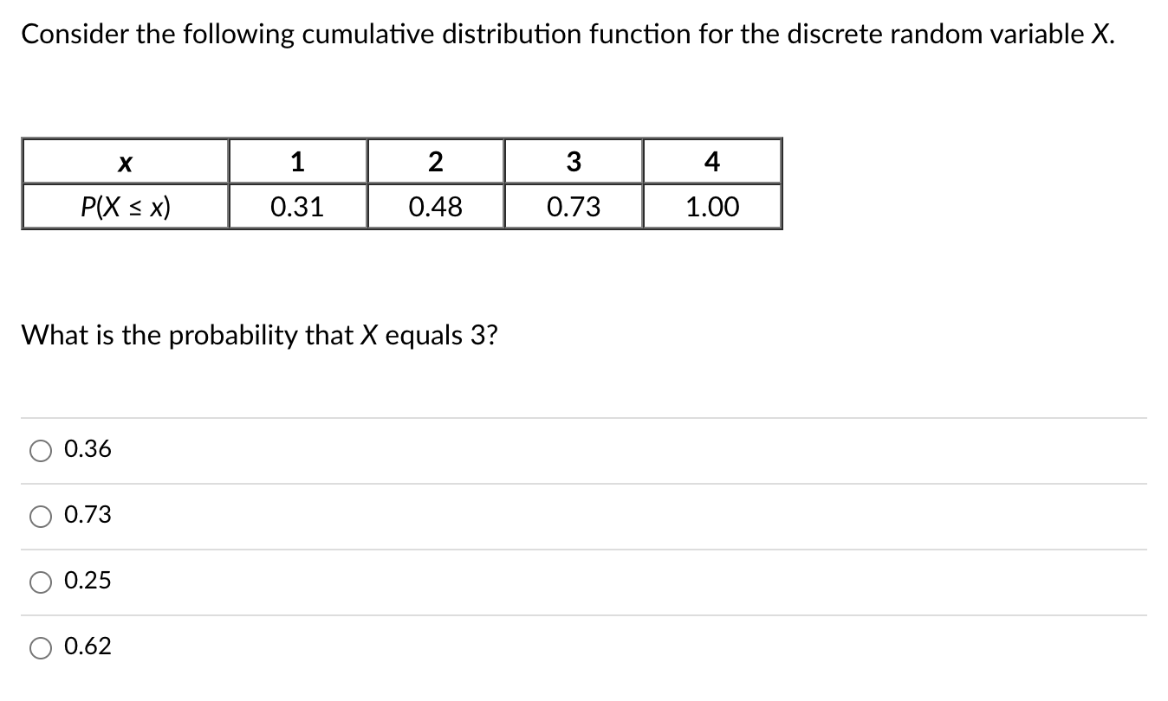Click the table header cell labeled x

(125, 161)
